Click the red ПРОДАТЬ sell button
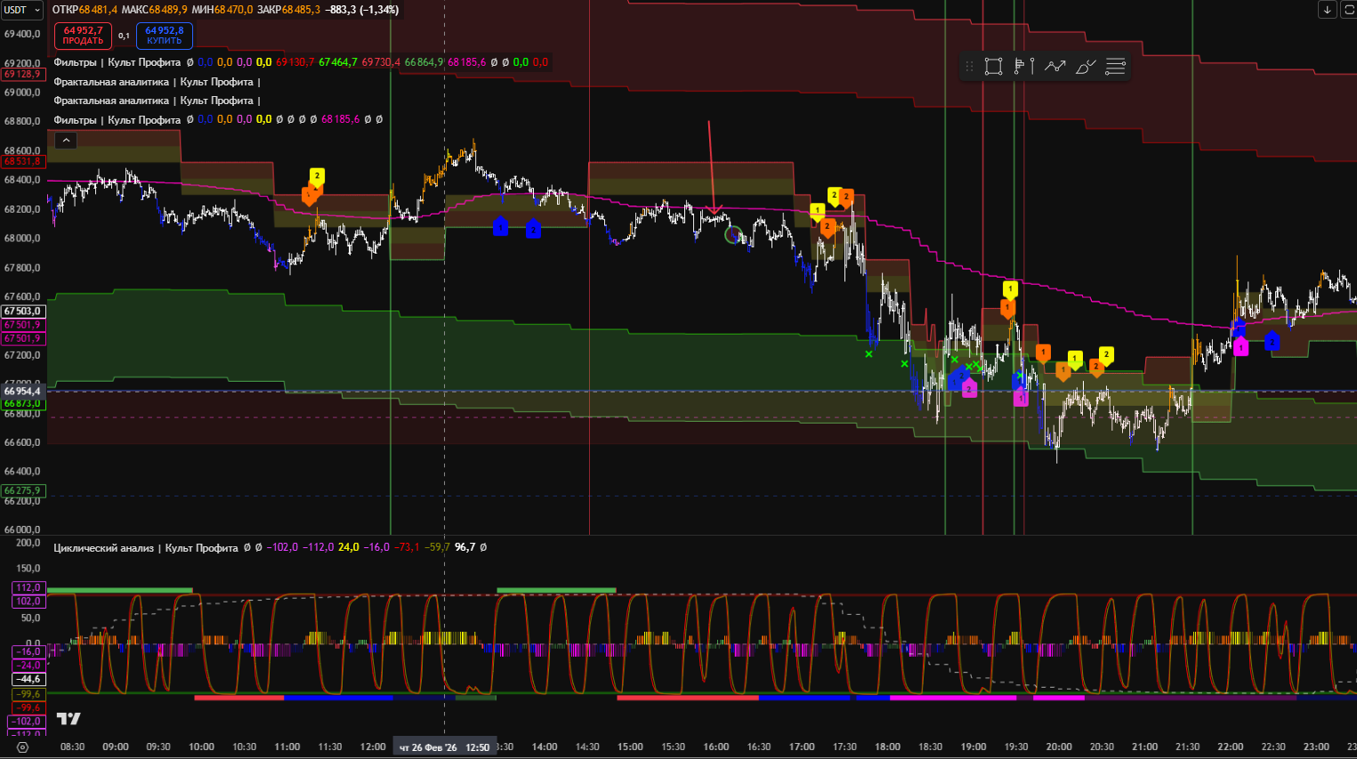Screen dimensions: 1357x759 83,36
